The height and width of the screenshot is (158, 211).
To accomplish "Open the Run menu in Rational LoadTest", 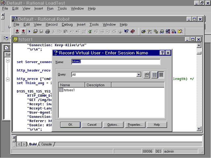I will coord(50,8).
